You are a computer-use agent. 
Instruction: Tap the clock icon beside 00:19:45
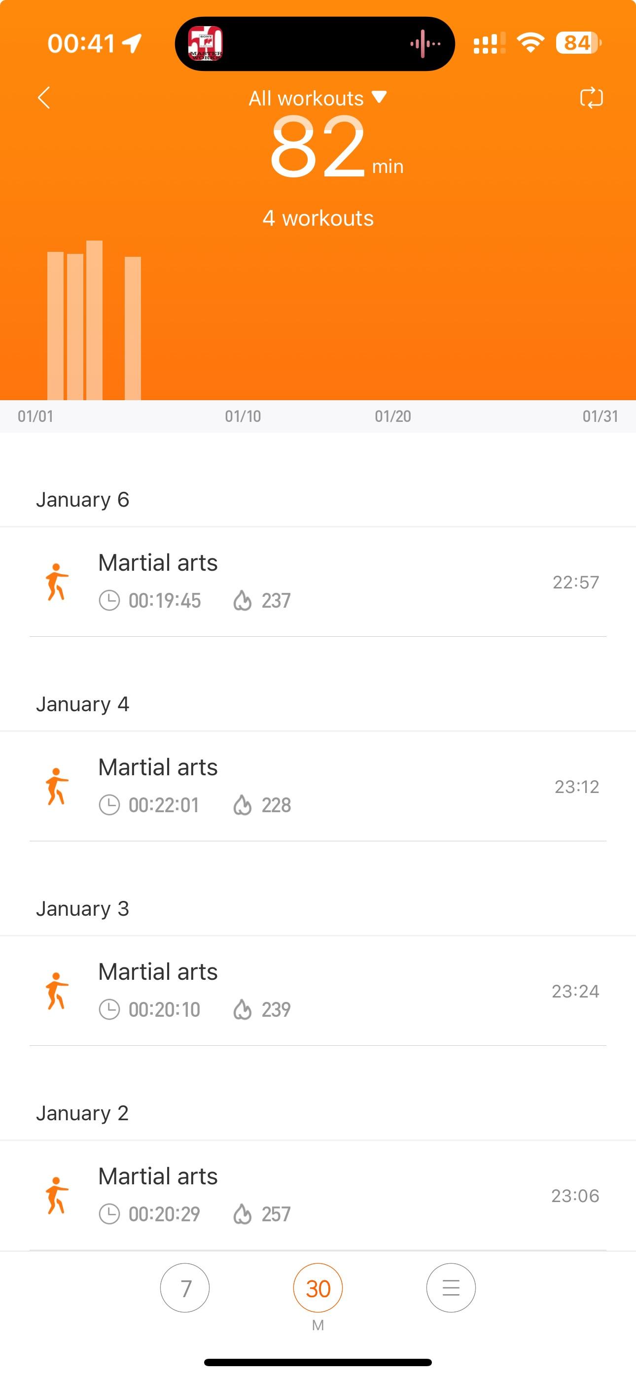[109, 600]
